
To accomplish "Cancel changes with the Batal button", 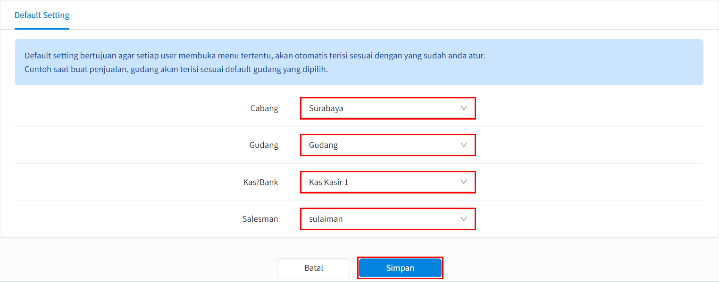I will pos(313,268).
